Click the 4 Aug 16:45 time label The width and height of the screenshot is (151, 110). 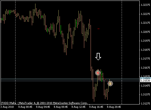click(x=96, y=107)
